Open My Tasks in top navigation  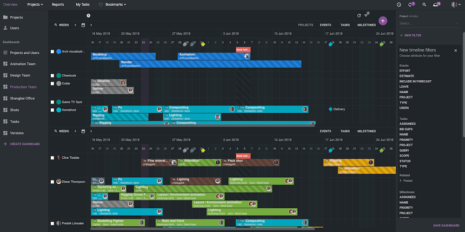pos(82,5)
